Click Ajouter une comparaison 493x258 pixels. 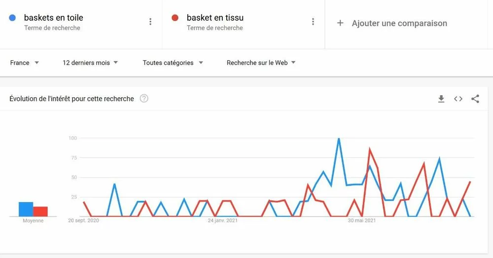pos(399,23)
